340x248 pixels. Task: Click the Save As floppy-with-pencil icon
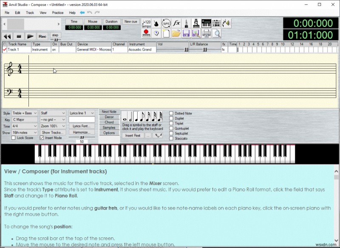click(x=196, y=34)
